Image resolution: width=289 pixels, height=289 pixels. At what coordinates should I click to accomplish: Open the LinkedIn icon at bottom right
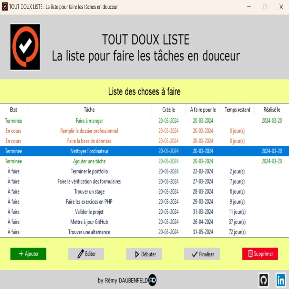280,280
